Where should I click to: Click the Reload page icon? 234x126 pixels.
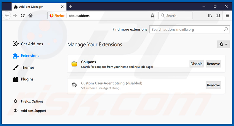click(x=23, y=16)
